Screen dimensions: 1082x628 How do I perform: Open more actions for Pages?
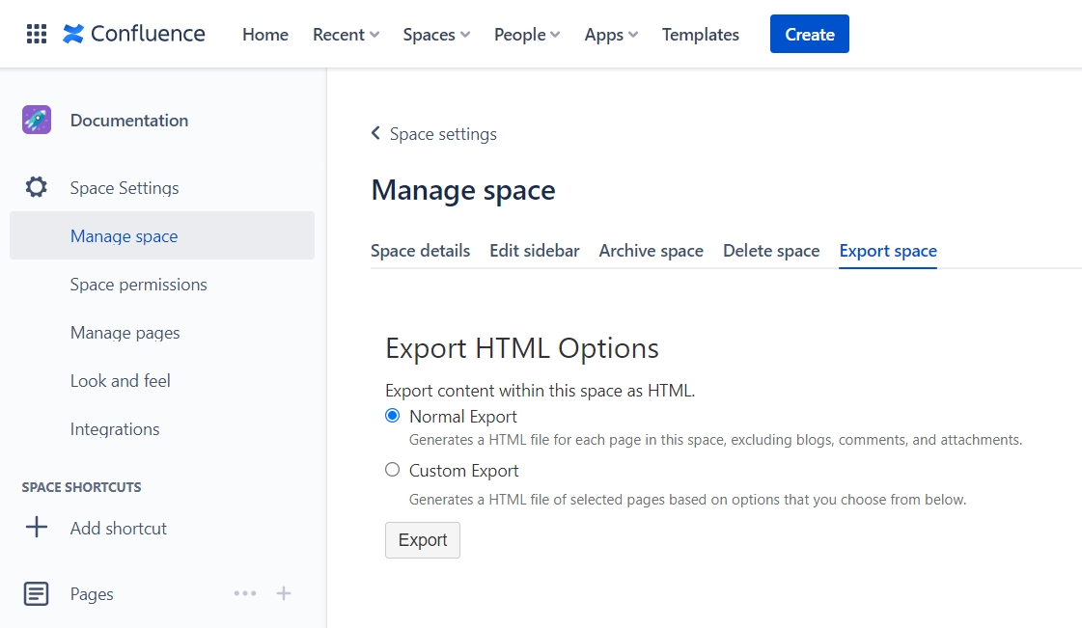[245, 593]
